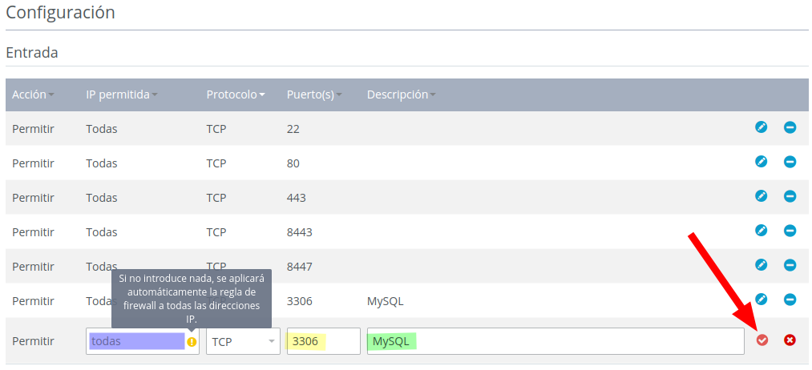The width and height of the screenshot is (812, 370).
Task: Delete the port 22 firewall rule
Action: [790, 127]
